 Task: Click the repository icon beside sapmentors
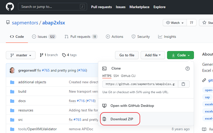[x=8, y=22]
